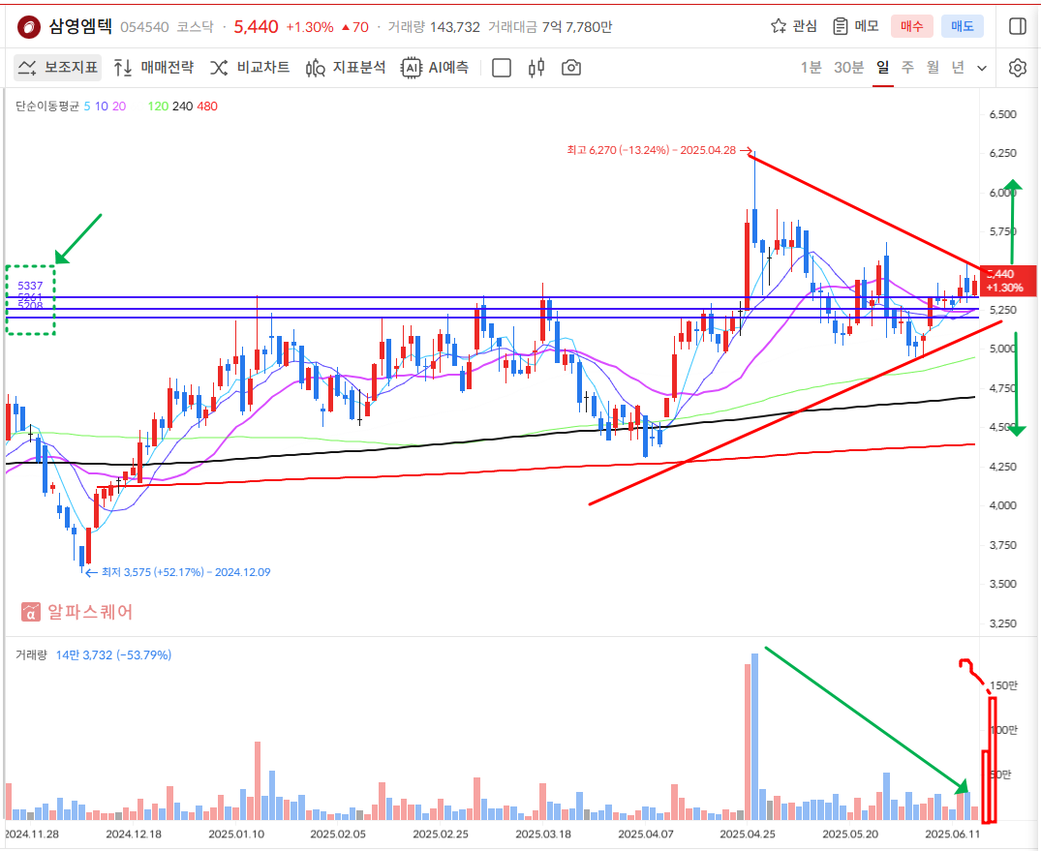
Task: Select the 일 daily interval
Action: click(882, 67)
